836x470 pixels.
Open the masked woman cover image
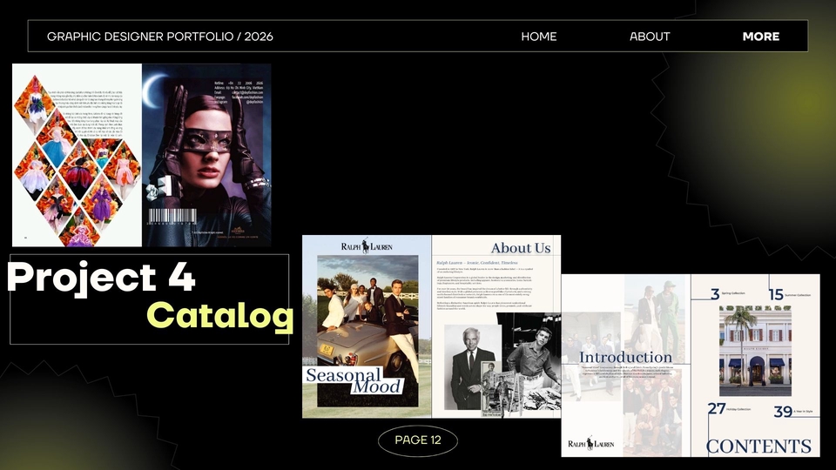206,155
